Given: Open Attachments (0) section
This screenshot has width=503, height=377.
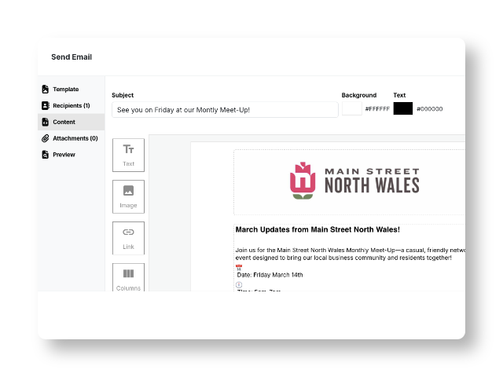Looking at the screenshot, I should pyautogui.click(x=71, y=138).
